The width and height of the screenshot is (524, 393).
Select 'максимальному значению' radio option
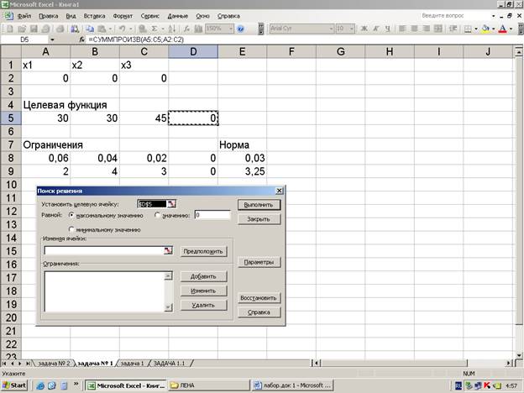click(x=71, y=215)
